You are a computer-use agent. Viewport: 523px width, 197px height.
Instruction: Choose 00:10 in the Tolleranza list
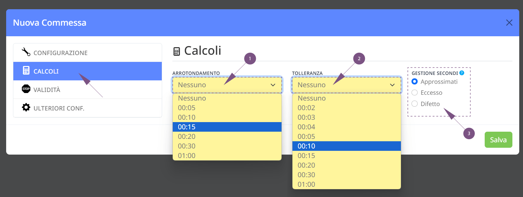(347, 146)
